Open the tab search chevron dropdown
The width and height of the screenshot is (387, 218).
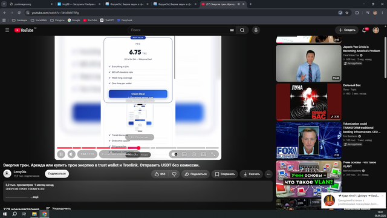(x=4, y=4)
